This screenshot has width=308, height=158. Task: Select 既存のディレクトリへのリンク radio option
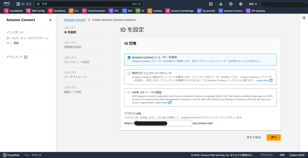tap(129, 73)
